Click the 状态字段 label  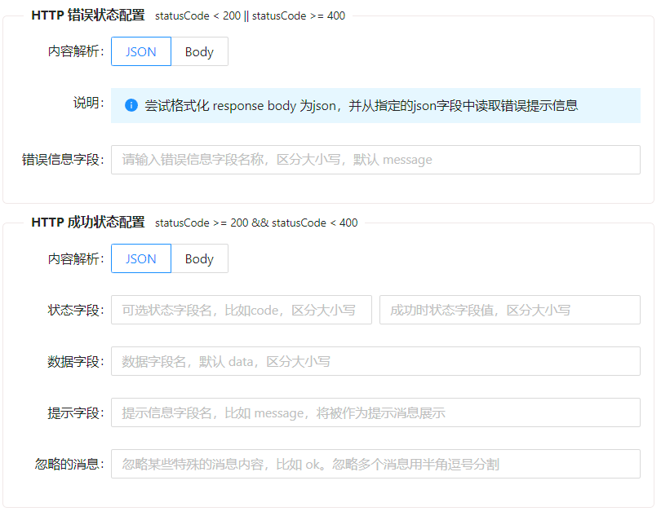(75, 310)
